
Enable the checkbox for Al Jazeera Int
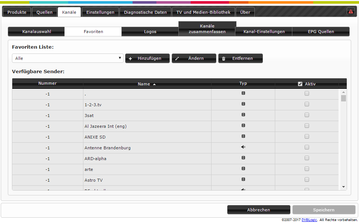[x=307, y=126]
